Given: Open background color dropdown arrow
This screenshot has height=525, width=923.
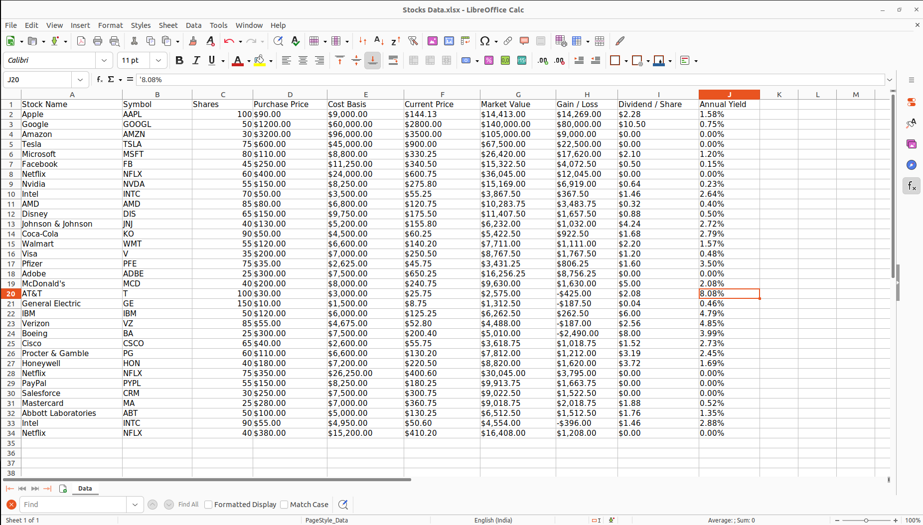Looking at the screenshot, I should (x=271, y=61).
